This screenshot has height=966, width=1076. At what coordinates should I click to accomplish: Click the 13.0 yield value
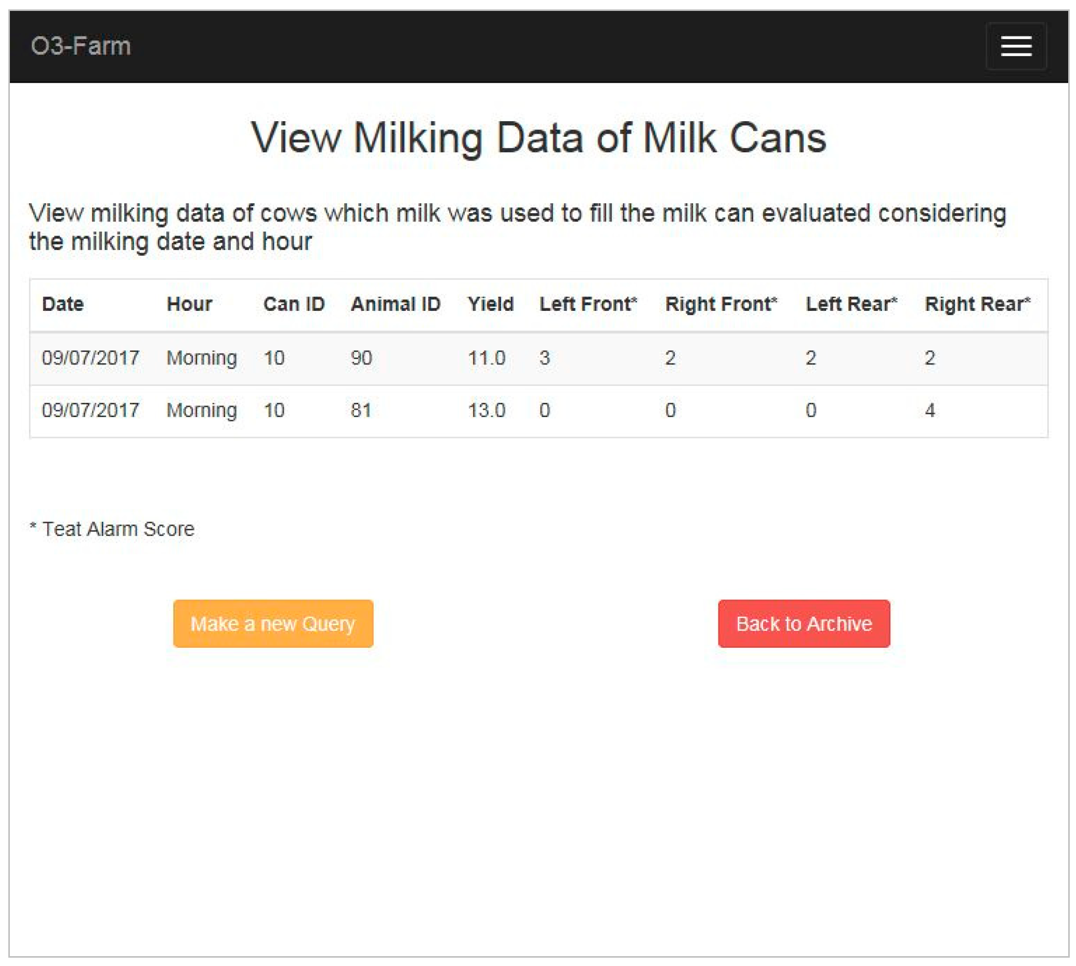point(486,410)
